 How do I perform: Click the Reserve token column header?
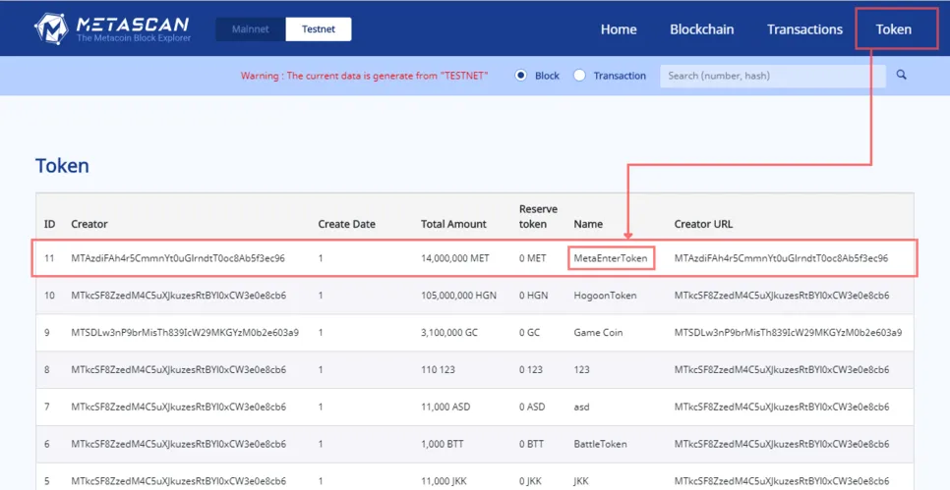pyautogui.click(x=539, y=216)
